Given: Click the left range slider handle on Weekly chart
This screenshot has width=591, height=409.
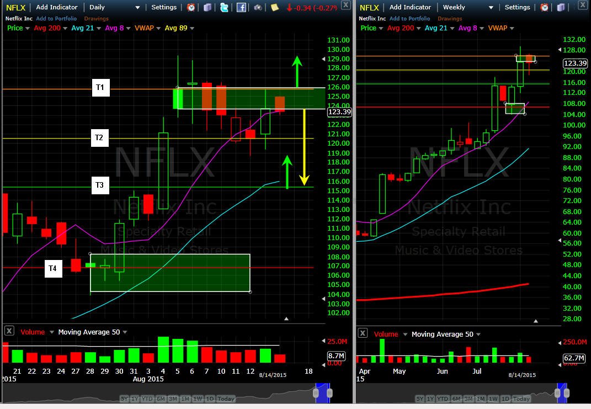Looking at the screenshot, I should pyautogui.click(x=557, y=393).
